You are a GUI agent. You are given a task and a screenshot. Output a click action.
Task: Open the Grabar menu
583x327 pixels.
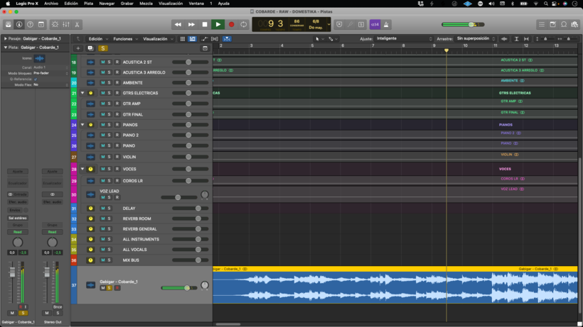coord(127,4)
